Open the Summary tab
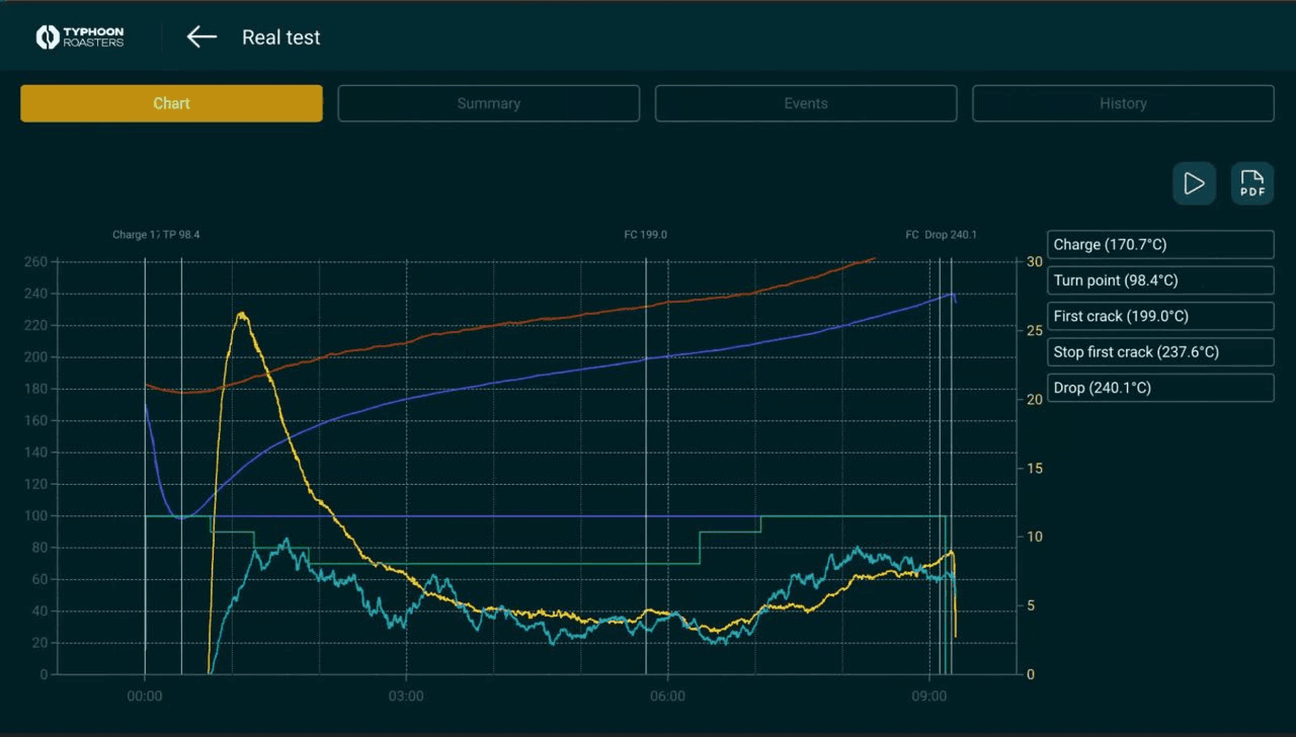This screenshot has width=1296, height=737. pyautogui.click(x=489, y=103)
